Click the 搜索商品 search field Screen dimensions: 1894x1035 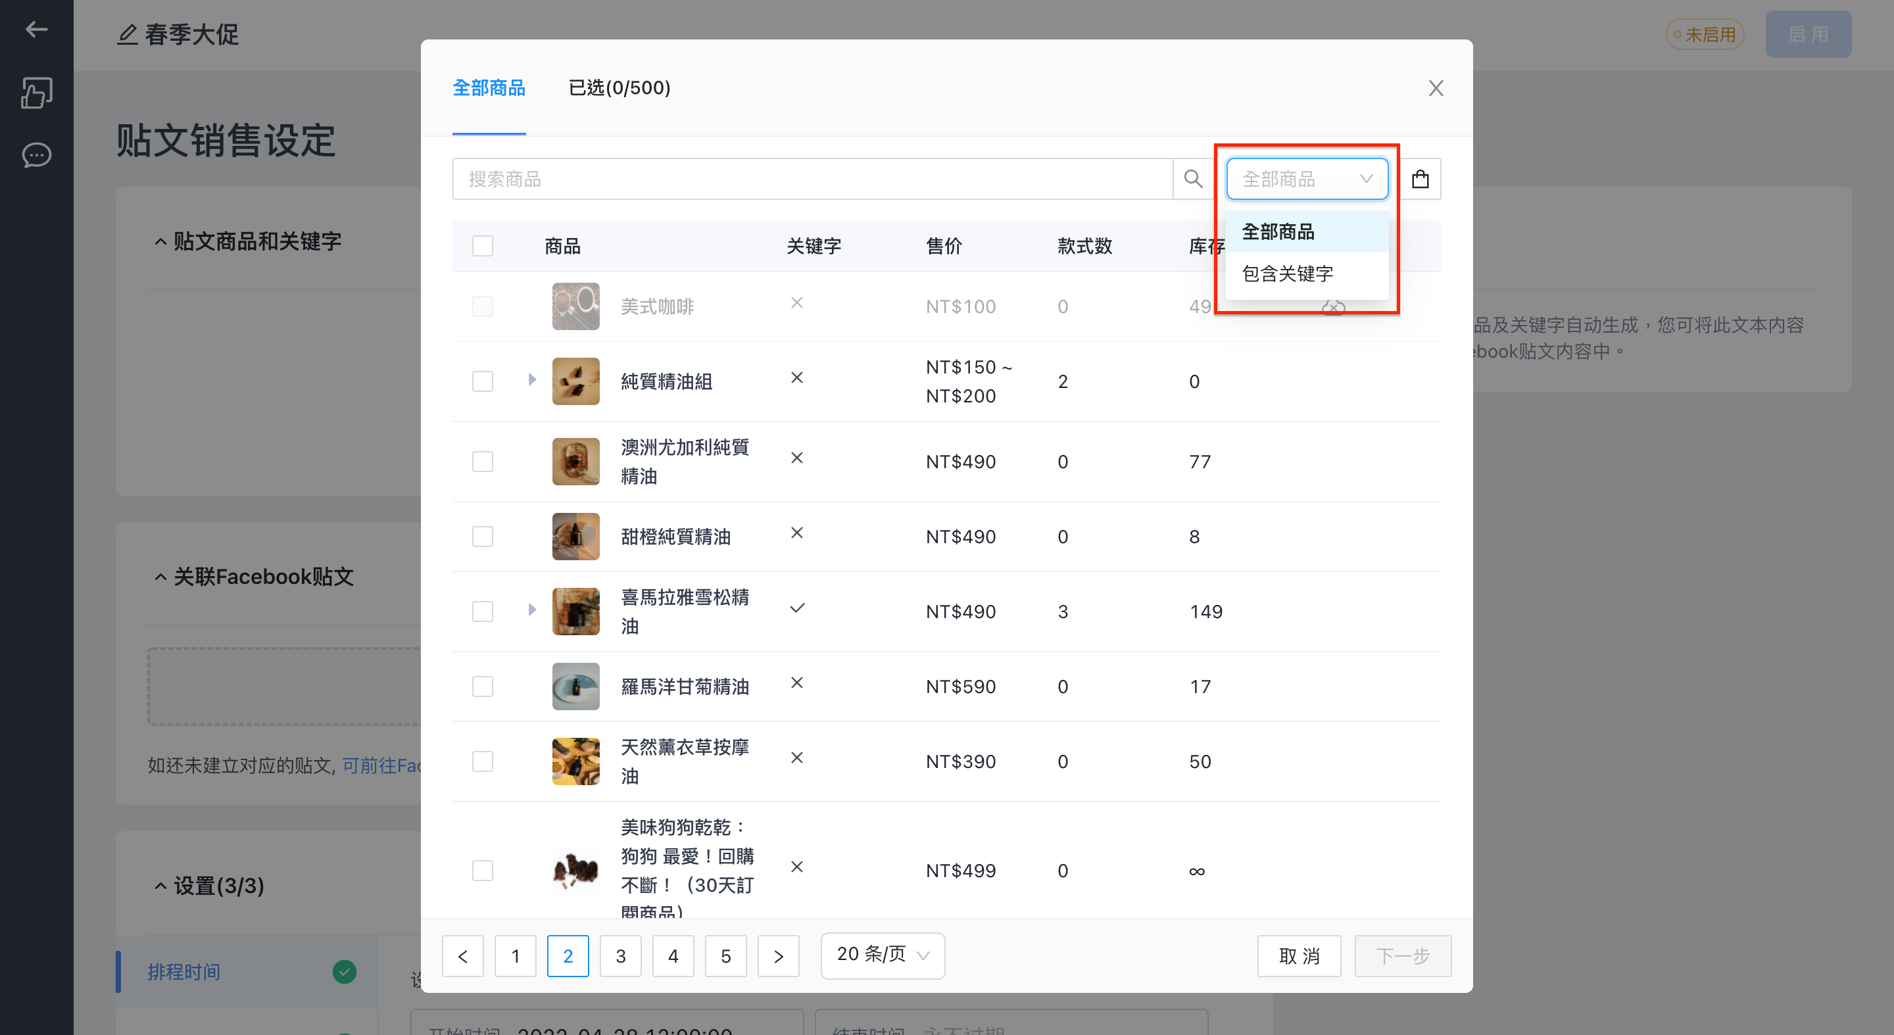tap(812, 179)
